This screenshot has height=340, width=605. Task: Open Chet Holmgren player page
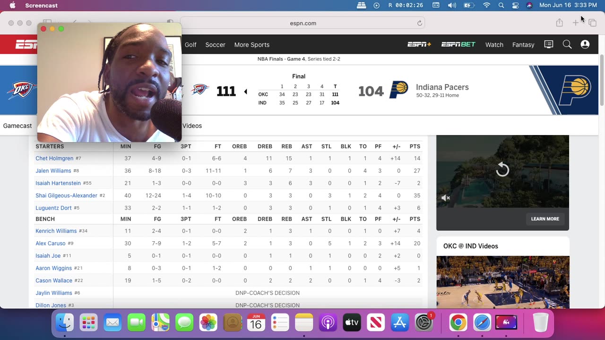click(54, 158)
